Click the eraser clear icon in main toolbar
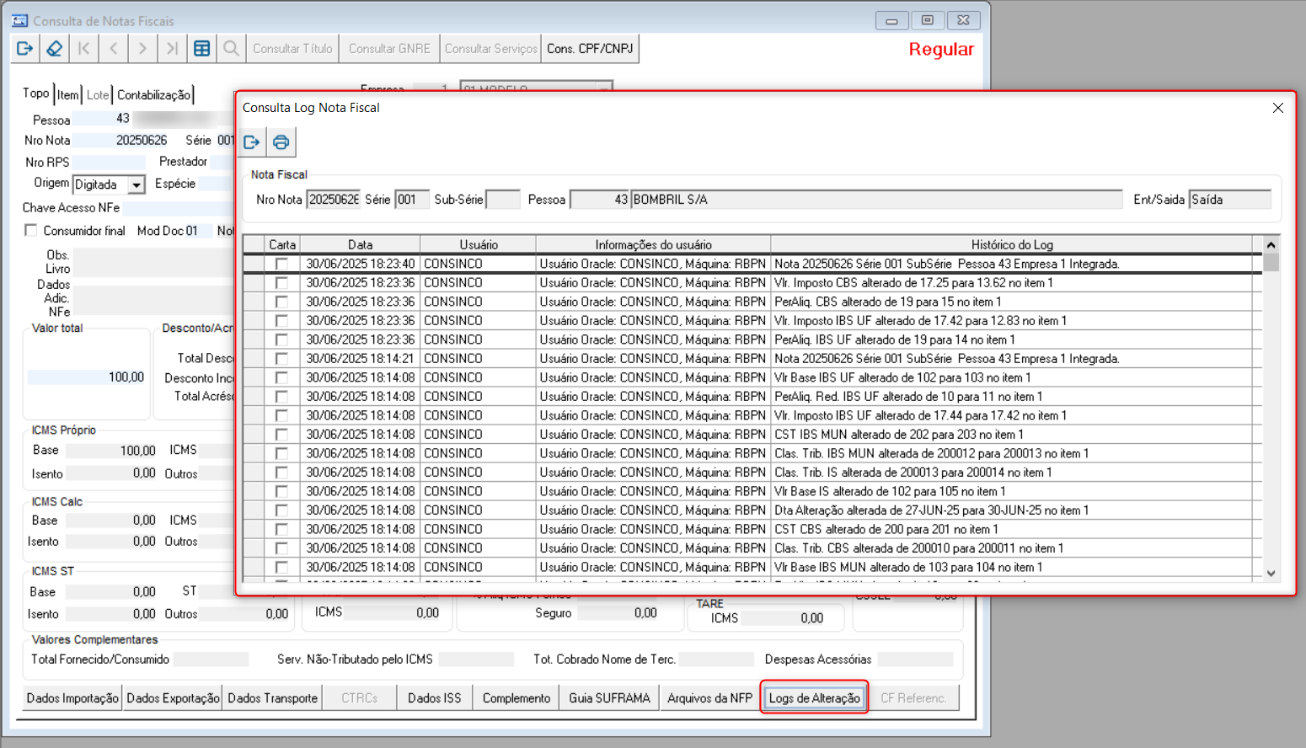Screen dimensions: 1306x748 [x=55, y=49]
